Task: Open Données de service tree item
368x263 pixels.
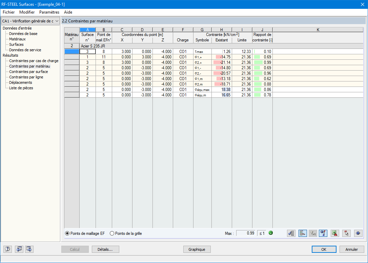Action: click(x=25, y=50)
